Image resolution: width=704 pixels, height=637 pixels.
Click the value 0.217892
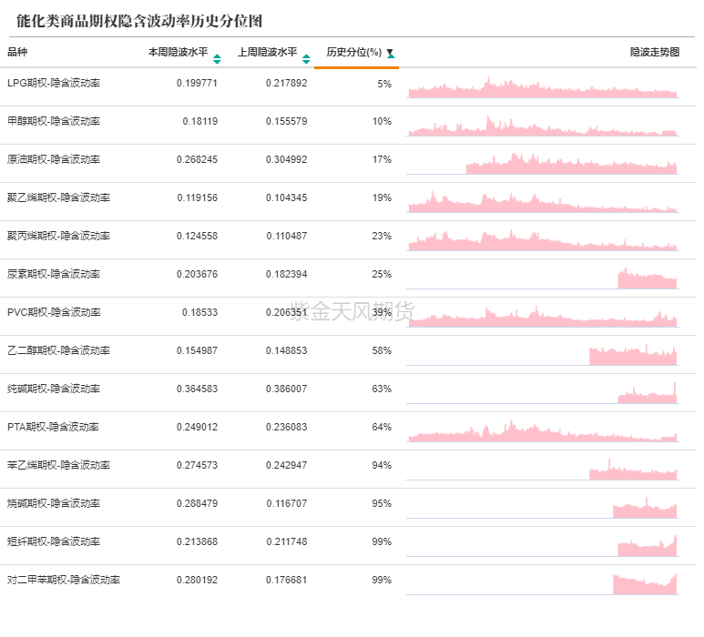[x=287, y=83]
